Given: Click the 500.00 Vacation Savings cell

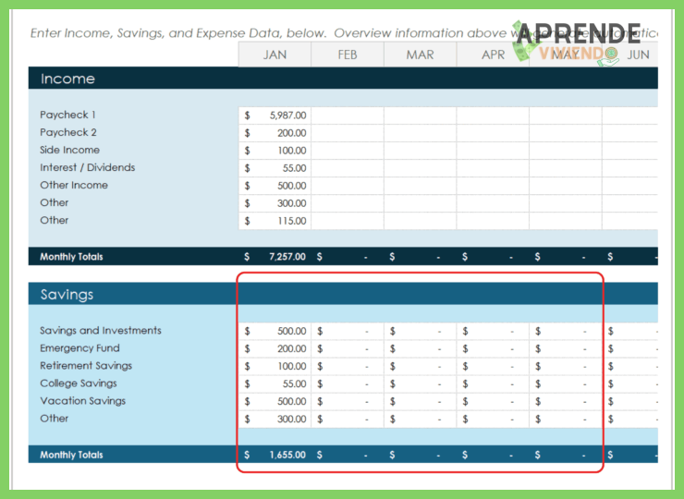Looking at the screenshot, I should 275,401.
